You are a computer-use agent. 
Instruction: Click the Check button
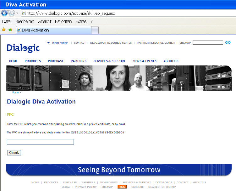[x=14, y=153]
